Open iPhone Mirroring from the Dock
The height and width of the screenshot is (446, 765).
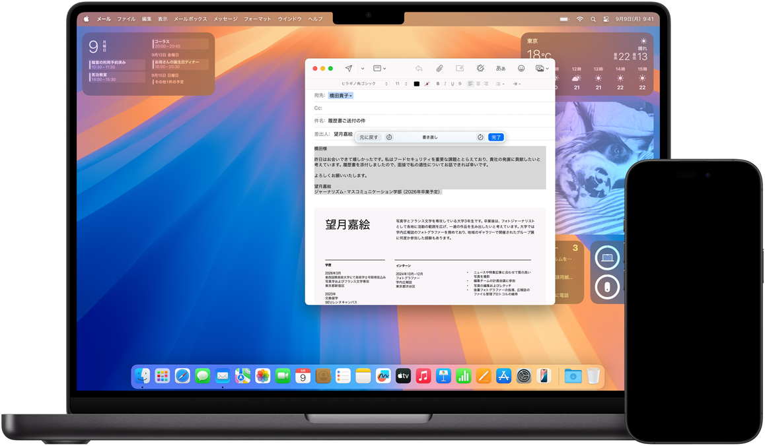544,376
